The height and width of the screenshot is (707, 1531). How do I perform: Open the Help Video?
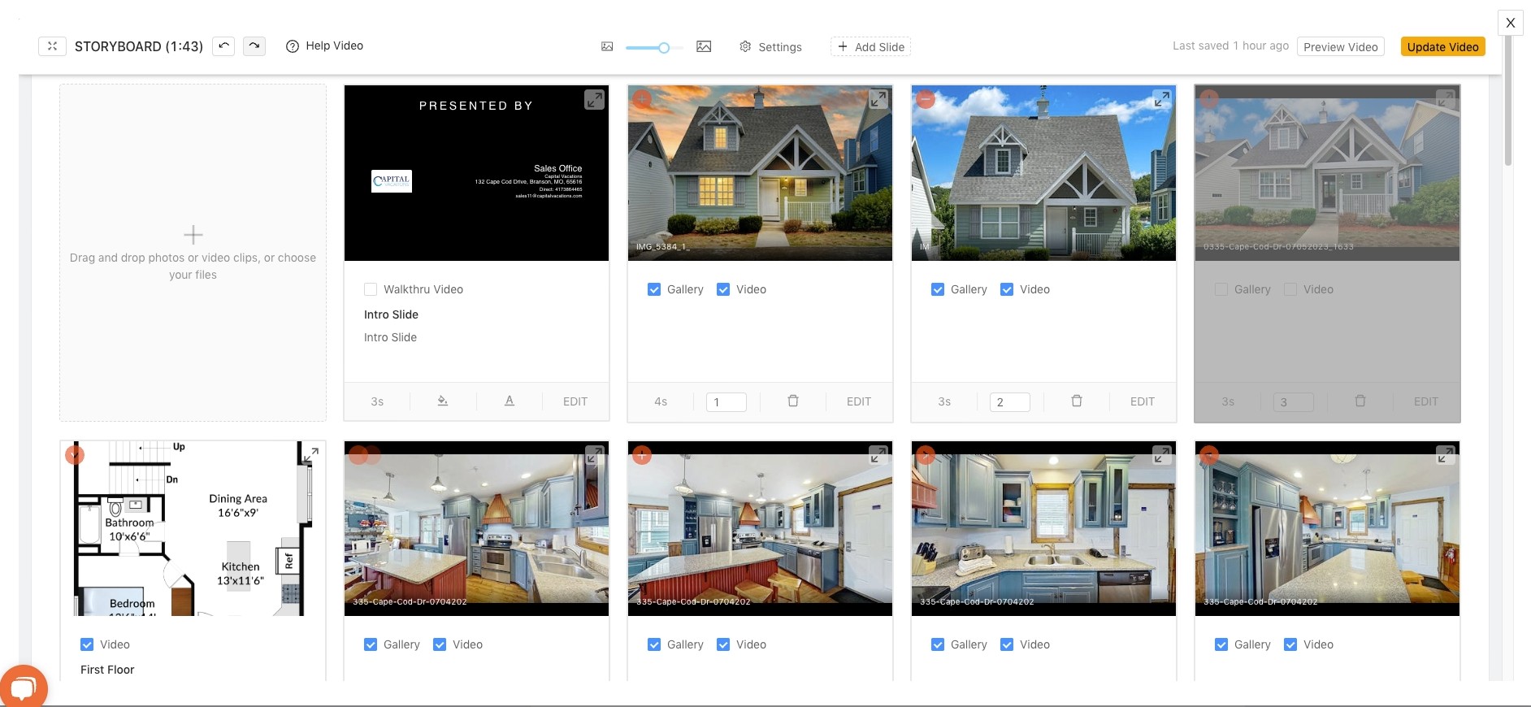325,46
